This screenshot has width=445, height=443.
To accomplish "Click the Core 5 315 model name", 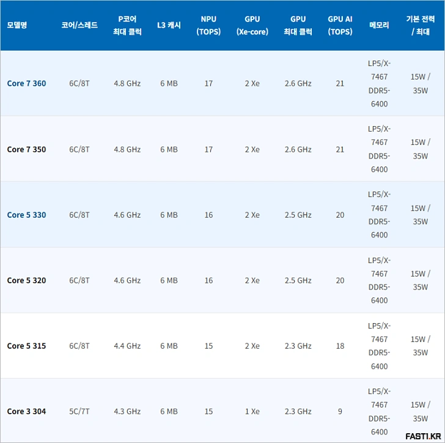I will pos(26,346).
